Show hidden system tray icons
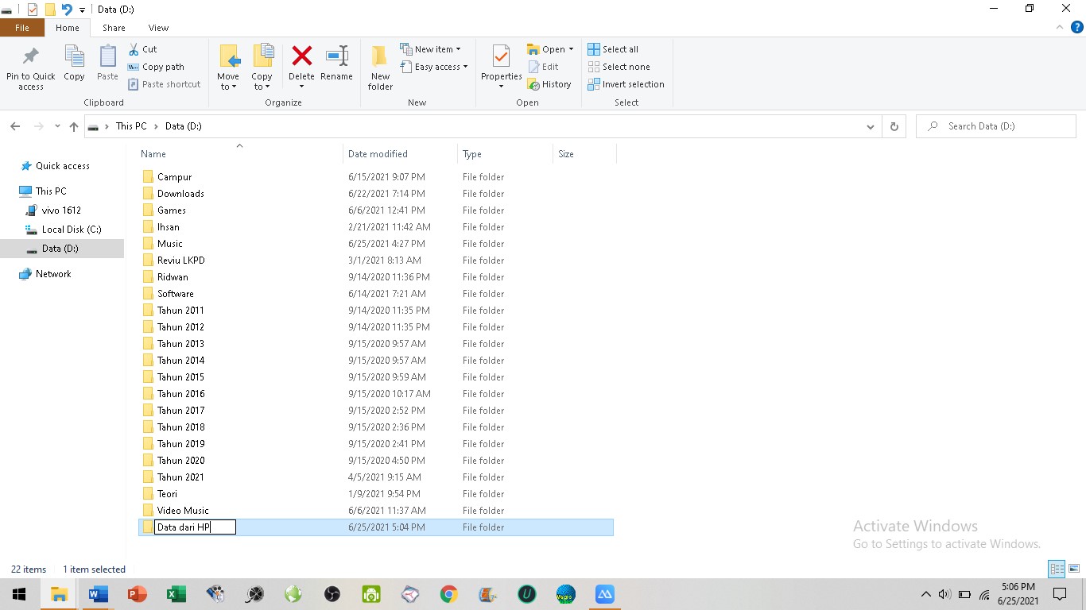The width and height of the screenshot is (1086, 610). coord(925,594)
